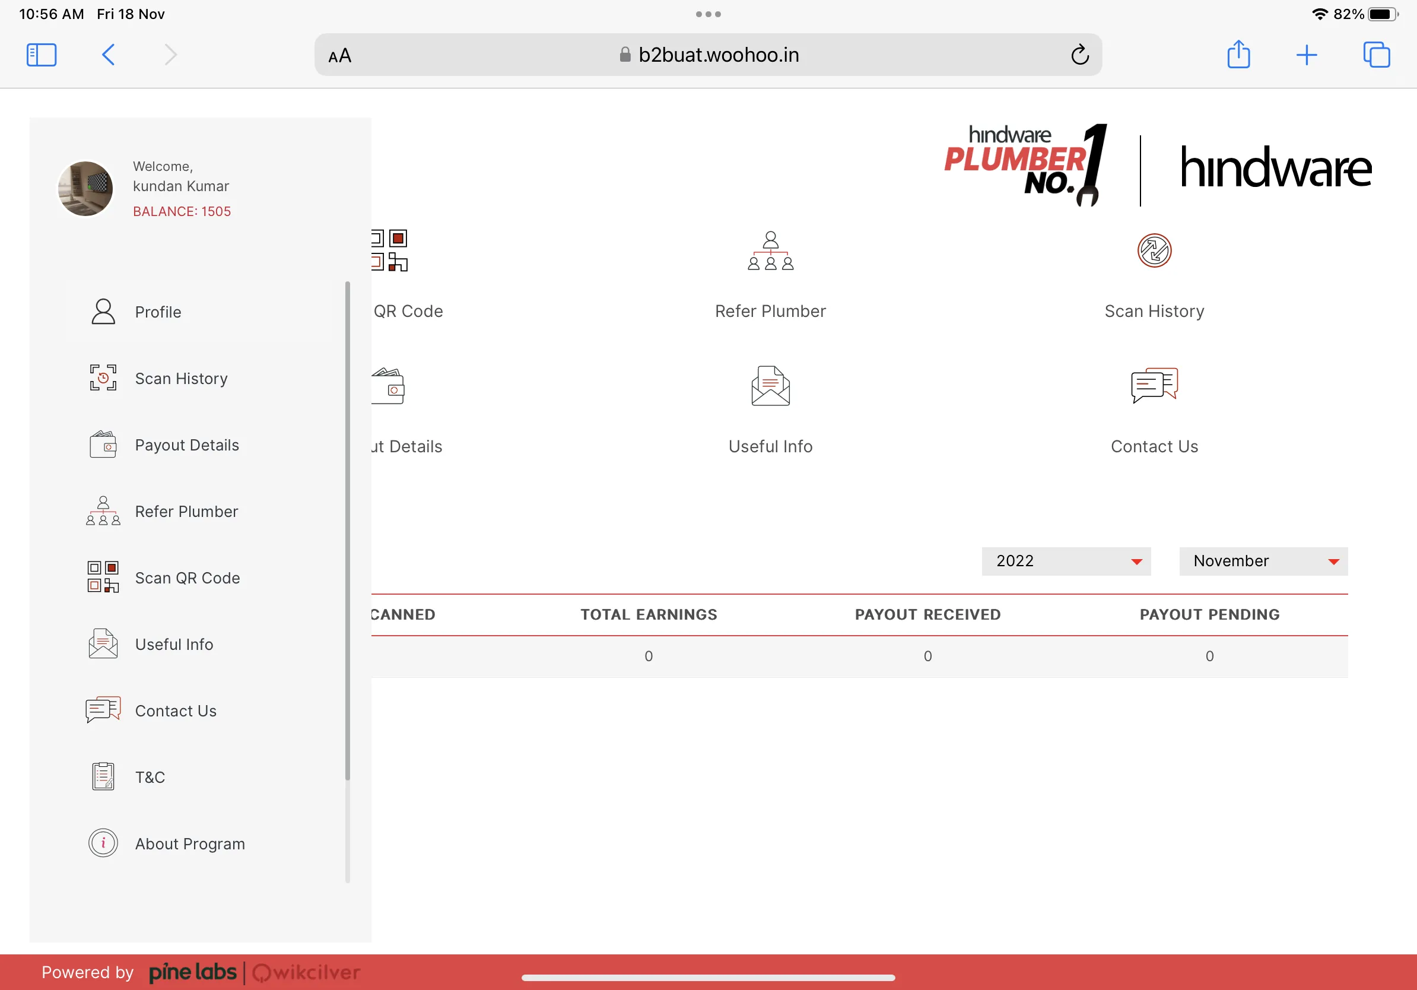The width and height of the screenshot is (1417, 990).
Task: Click the Contact Us chat icon in sidebar
Action: click(x=103, y=710)
